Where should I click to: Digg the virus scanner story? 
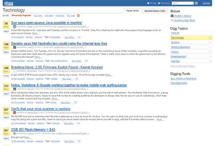(x=6, y=117)
